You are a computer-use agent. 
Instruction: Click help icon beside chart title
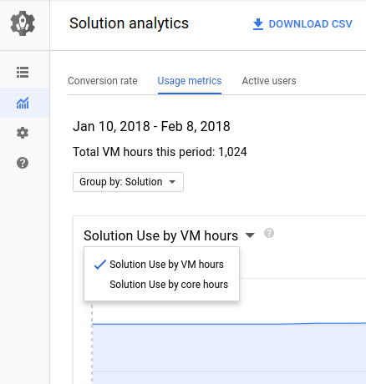269,233
